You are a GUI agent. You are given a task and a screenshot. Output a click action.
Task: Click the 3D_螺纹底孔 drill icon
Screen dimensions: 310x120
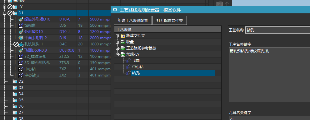(21, 57)
